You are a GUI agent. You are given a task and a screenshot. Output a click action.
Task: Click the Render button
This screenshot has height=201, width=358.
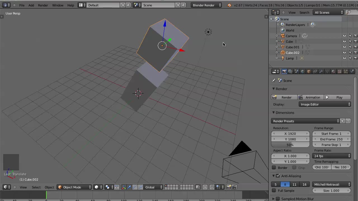(284, 97)
